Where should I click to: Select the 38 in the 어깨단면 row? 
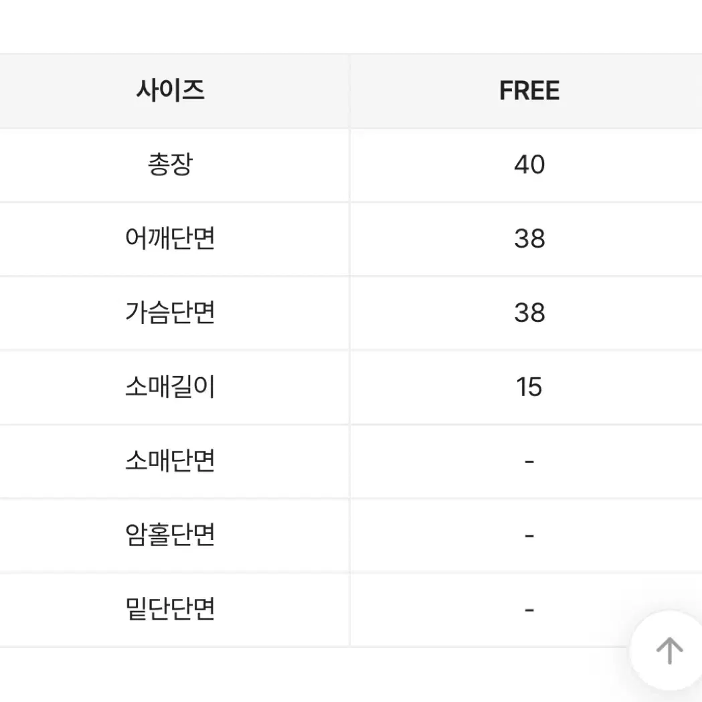pos(529,239)
